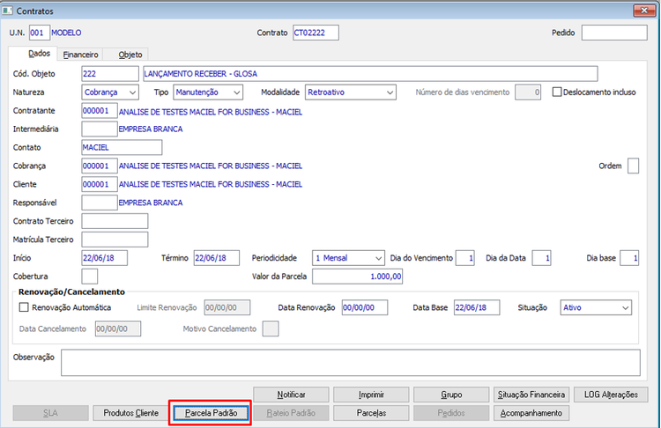Open Parcela Padrão
Viewport: 661px width, 428px height.
211,413
